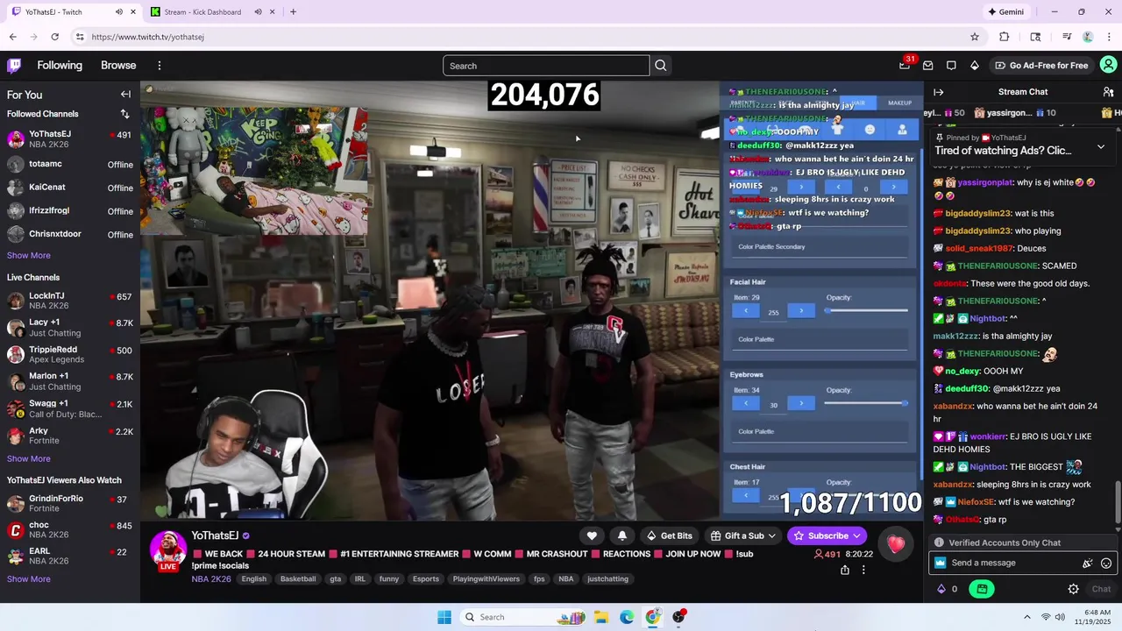Viewport: 1122px width, 631px height.
Task: Expand Show More under Viewers Also Watch
Action: tap(29, 578)
